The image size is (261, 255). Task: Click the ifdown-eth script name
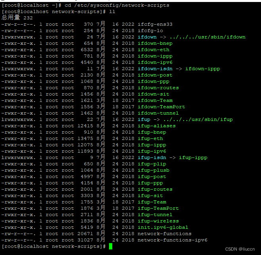click(x=154, y=50)
